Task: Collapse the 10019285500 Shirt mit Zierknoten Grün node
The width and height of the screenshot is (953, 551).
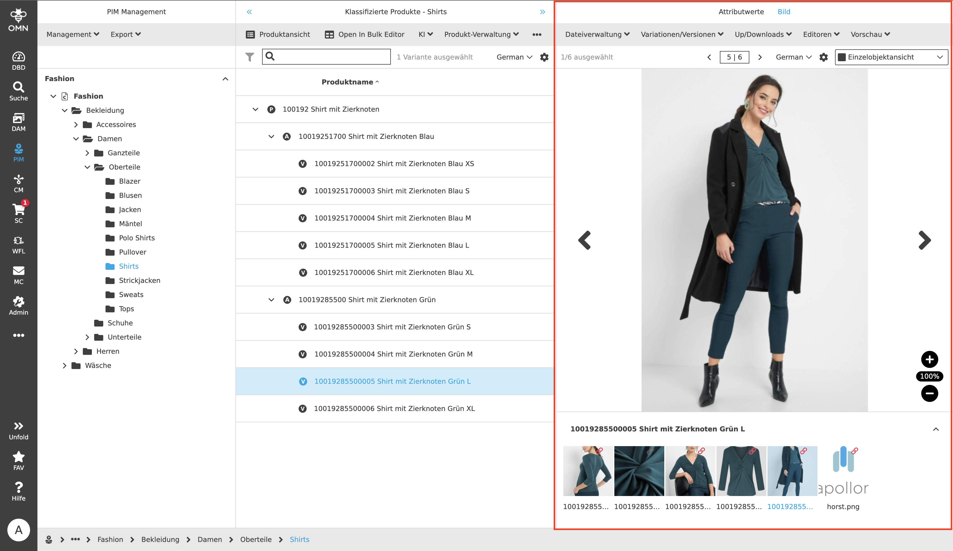Action: [271, 299]
